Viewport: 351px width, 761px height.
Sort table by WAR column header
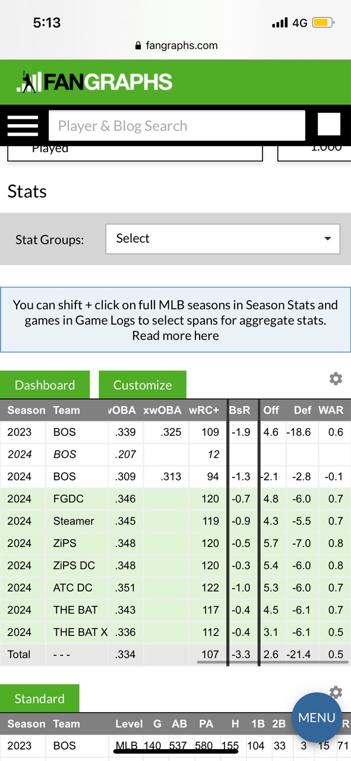coord(331,410)
